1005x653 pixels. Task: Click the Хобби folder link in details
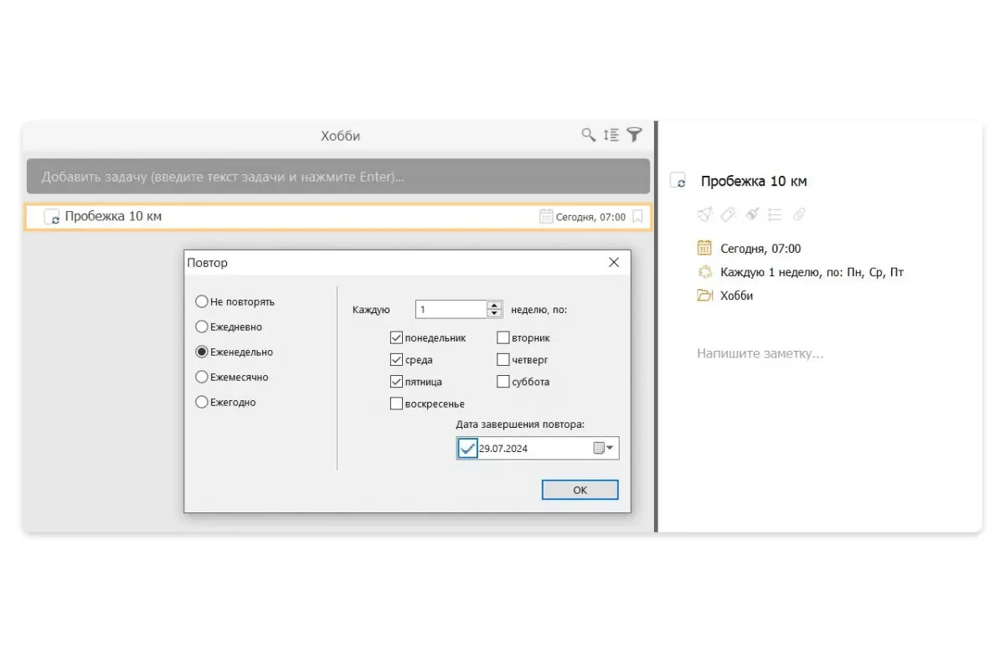coord(736,296)
